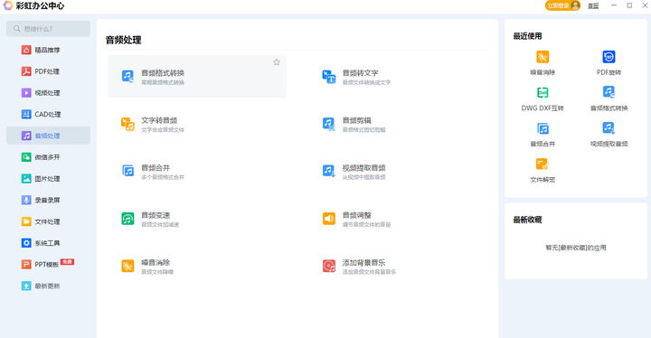Open 文件解密 from recently used
The image size is (651, 338).
coord(542,170)
